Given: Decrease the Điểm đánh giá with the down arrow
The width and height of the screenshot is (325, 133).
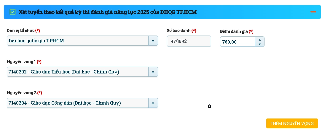Looking at the screenshot, I should pyautogui.click(x=260, y=44).
